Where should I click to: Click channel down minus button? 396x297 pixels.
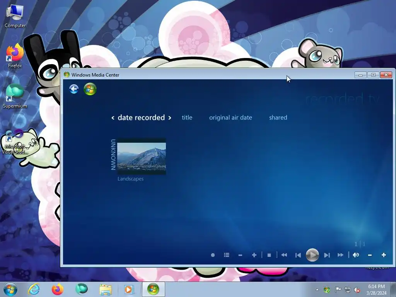[240, 255]
